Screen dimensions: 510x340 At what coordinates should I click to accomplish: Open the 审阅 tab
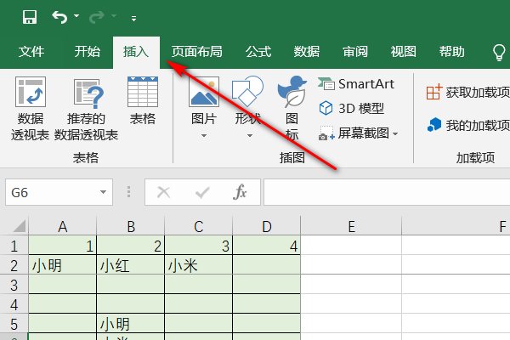click(x=355, y=51)
